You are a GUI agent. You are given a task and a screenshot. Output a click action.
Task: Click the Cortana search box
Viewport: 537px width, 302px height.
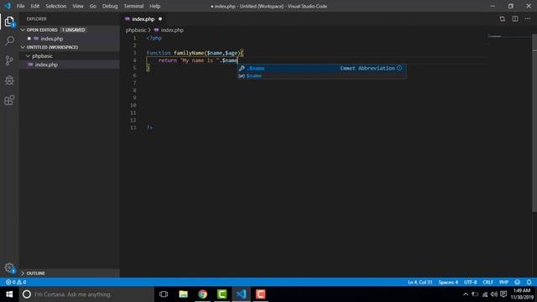86,294
